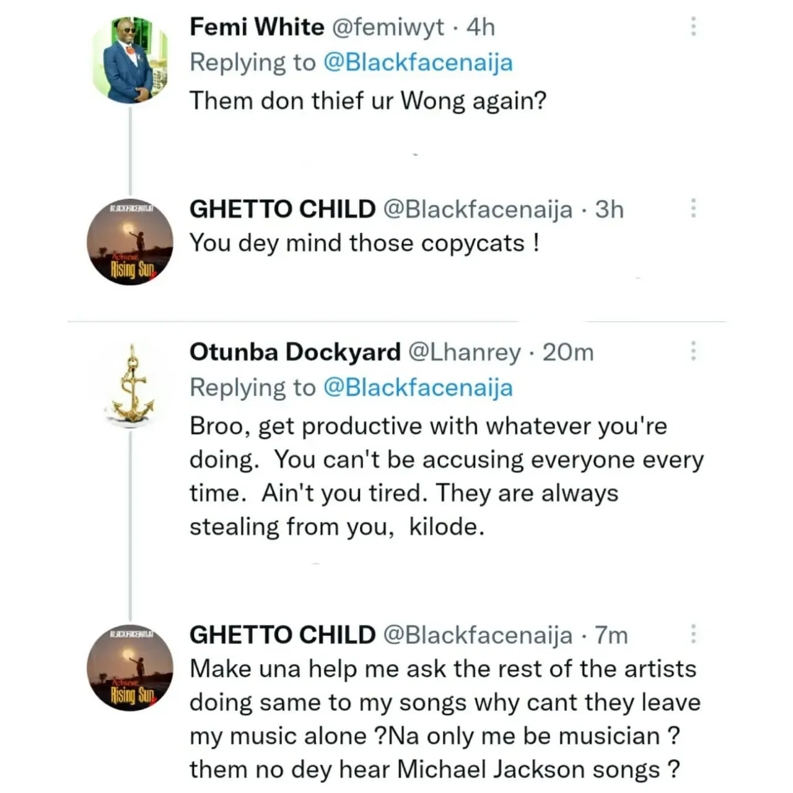Open the 'Them don thief ur Wong again?' tweet
The image size is (793, 793).
(x=368, y=100)
